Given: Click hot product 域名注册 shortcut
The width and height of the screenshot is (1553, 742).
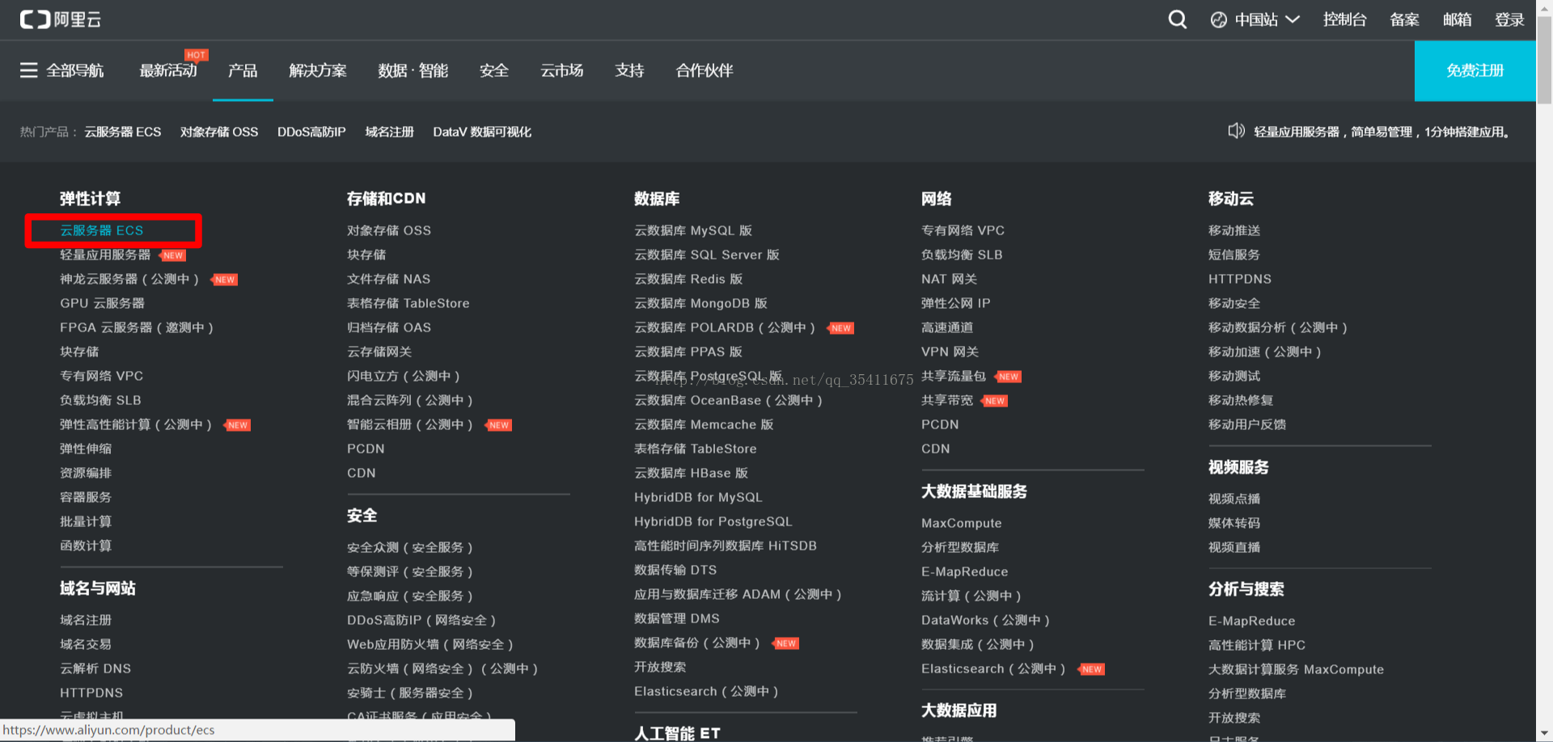Looking at the screenshot, I should pos(389,132).
